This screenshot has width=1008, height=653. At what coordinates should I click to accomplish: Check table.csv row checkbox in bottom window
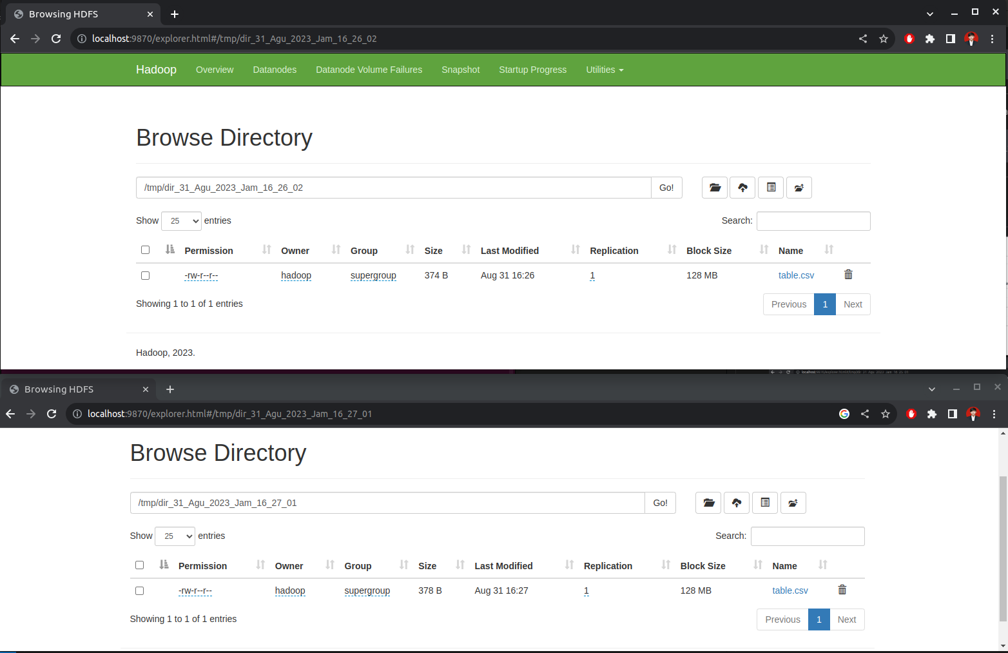click(139, 590)
